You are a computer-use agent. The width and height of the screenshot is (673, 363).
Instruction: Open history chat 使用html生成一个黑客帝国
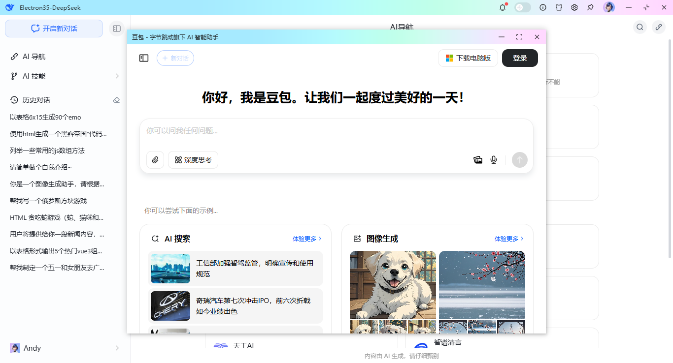coord(58,134)
